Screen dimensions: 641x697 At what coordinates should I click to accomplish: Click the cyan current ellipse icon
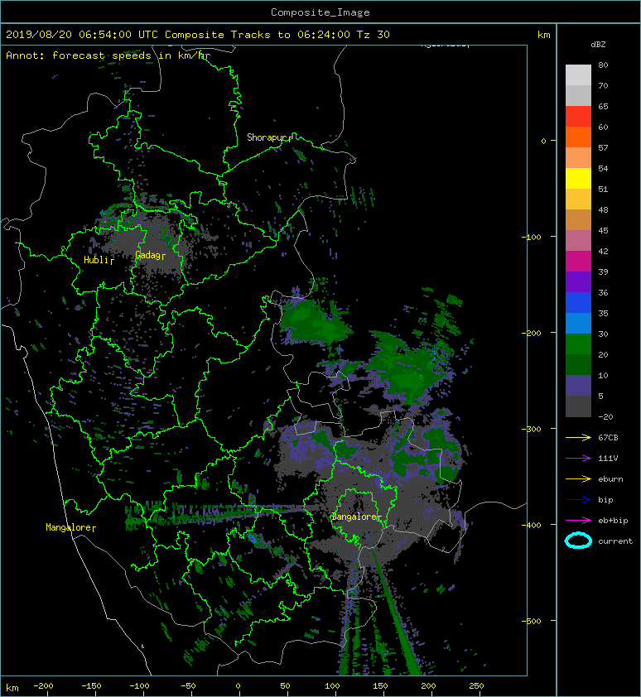coord(578,541)
